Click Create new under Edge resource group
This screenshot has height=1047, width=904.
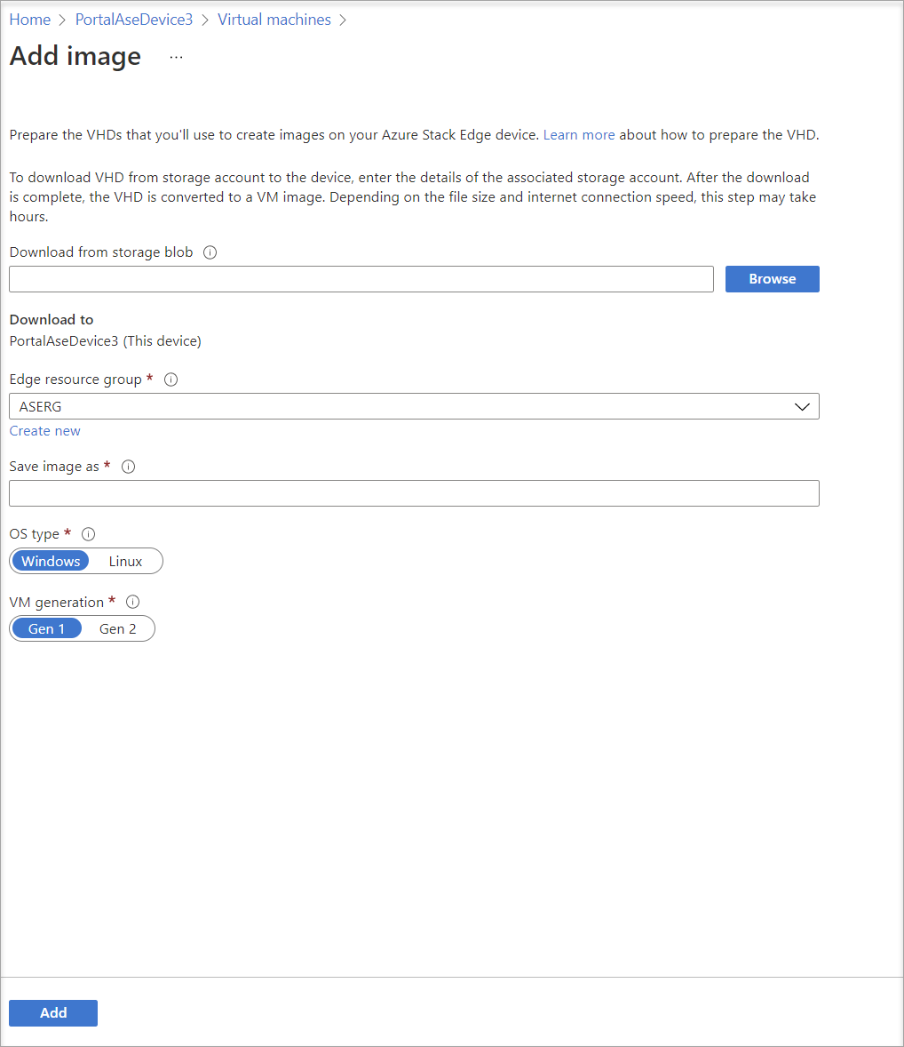pos(44,430)
